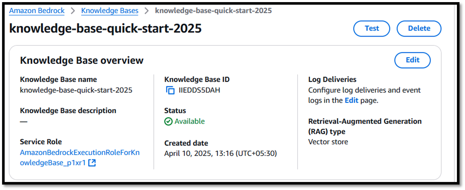This screenshot has height=190, width=465.
Task: Click the Service Role label
Action: coord(41,142)
